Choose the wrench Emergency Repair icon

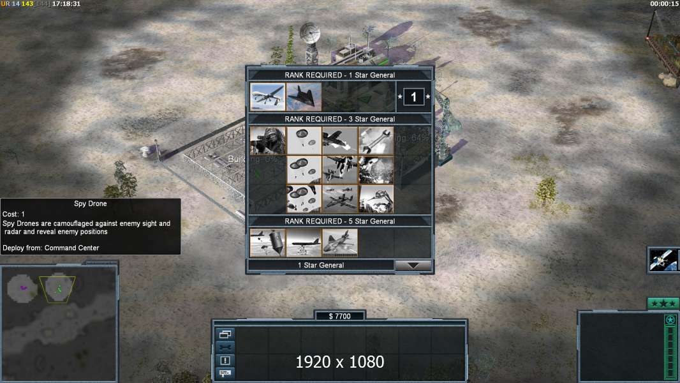(x=376, y=140)
